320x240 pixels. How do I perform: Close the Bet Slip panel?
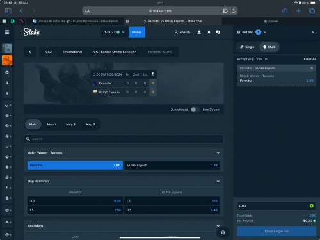pos(313,32)
